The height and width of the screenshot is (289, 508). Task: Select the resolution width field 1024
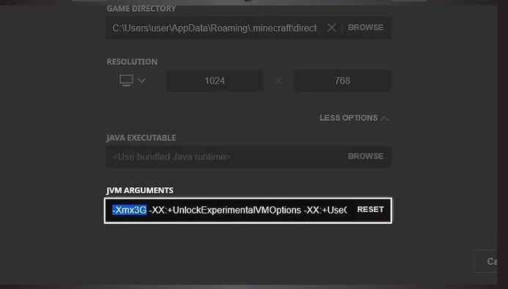pos(215,81)
